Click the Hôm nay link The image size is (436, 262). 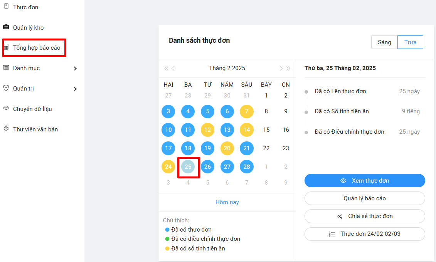pos(227,202)
